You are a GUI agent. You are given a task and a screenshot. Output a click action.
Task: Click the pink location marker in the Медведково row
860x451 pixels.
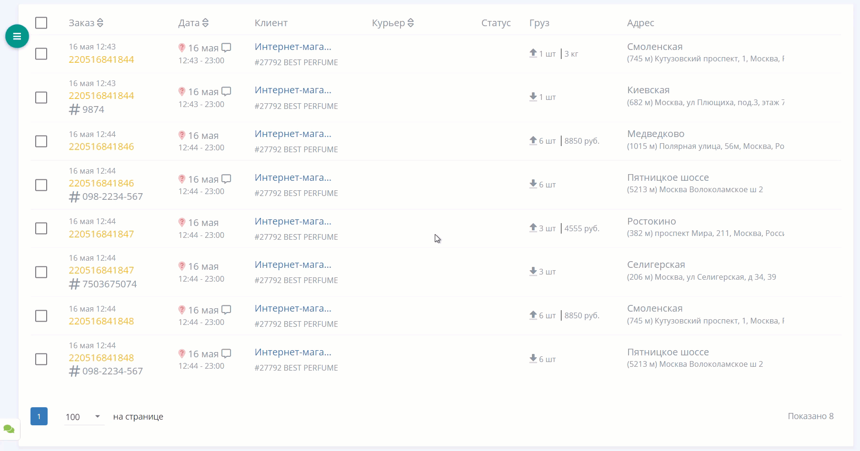point(182,135)
